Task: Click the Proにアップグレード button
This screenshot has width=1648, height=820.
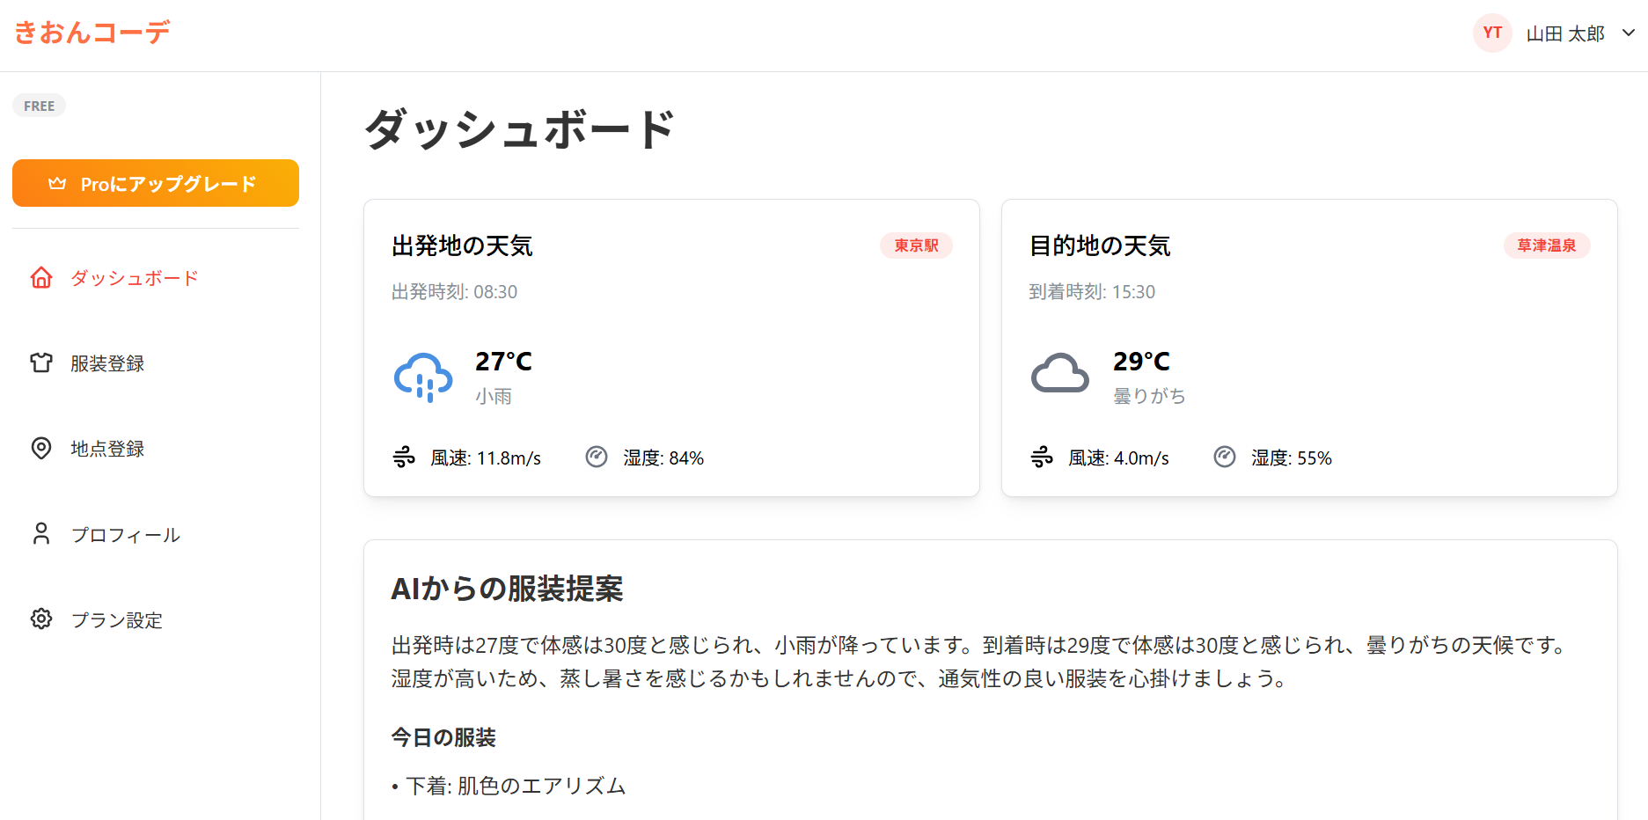Action: 155,183
